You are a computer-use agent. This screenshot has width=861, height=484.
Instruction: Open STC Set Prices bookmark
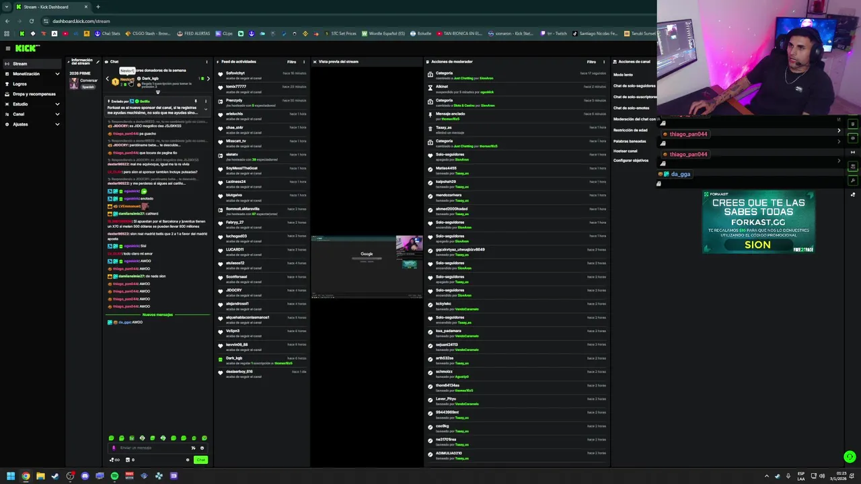(x=340, y=34)
